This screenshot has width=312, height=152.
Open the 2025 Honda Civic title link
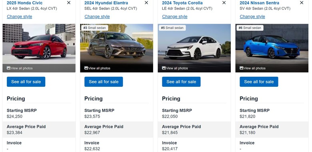click(25, 3)
